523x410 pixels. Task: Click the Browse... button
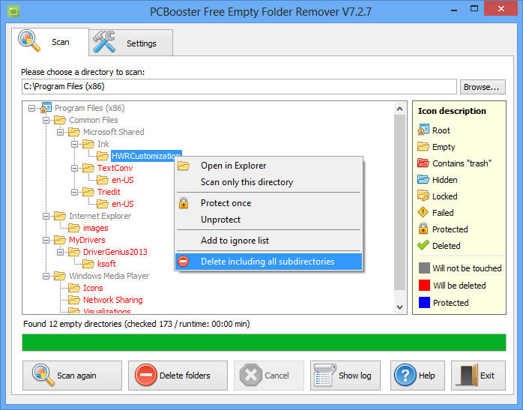(x=483, y=87)
